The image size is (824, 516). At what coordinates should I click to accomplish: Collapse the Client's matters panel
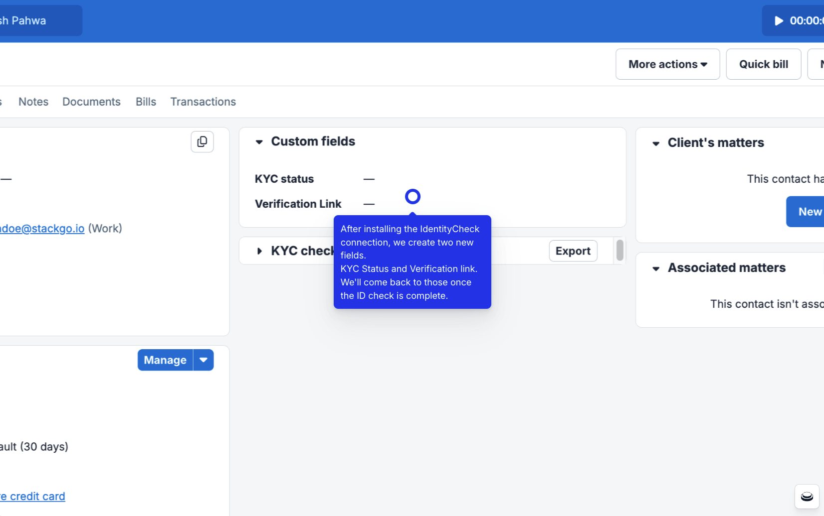point(656,143)
